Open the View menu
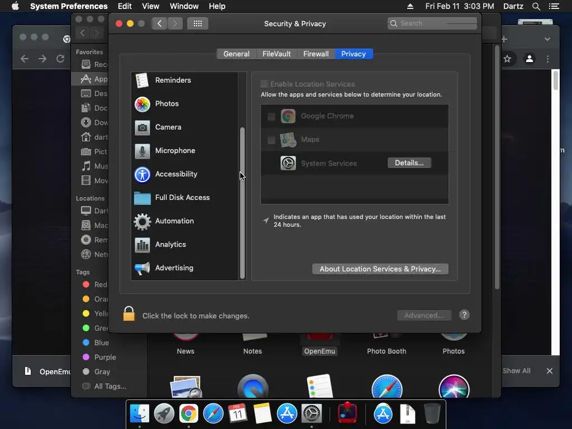The width and height of the screenshot is (572, 429). click(150, 6)
